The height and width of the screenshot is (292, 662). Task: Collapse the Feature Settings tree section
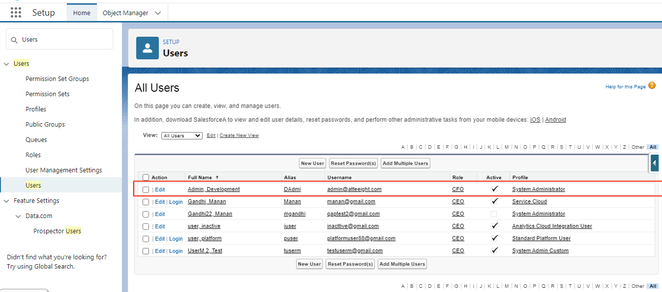[6, 201]
